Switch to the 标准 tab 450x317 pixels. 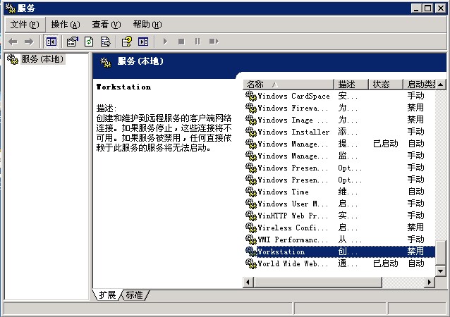coord(135,294)
